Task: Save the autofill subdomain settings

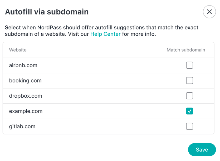Action: click(x=202, y=149)
